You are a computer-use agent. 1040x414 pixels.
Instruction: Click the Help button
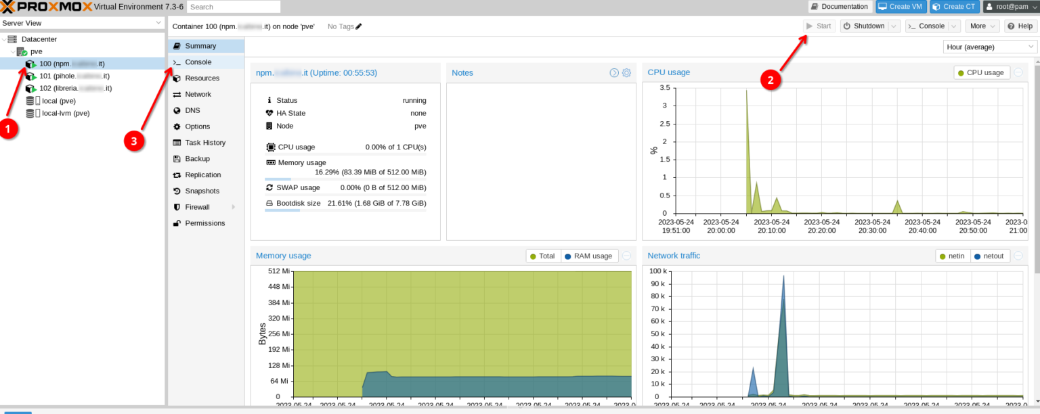[1020, 26]
